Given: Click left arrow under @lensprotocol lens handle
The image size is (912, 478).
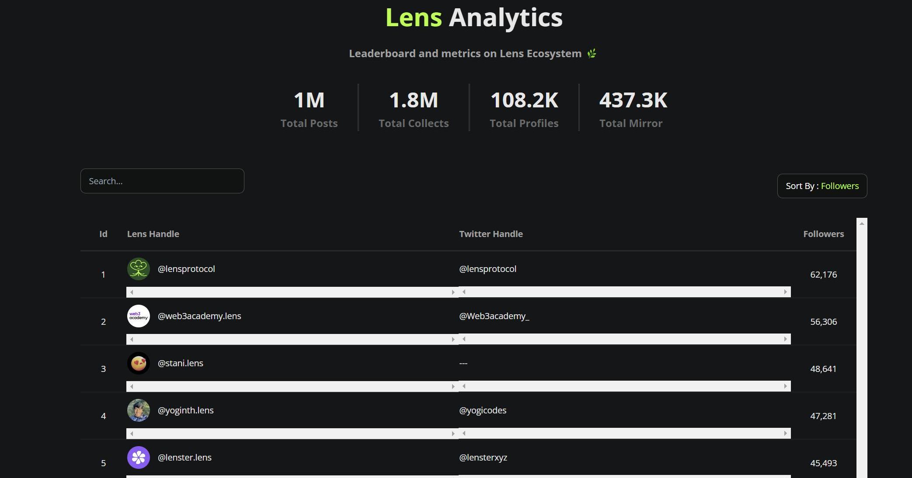Looking at the screenshot, I should (x=132, y=292).
